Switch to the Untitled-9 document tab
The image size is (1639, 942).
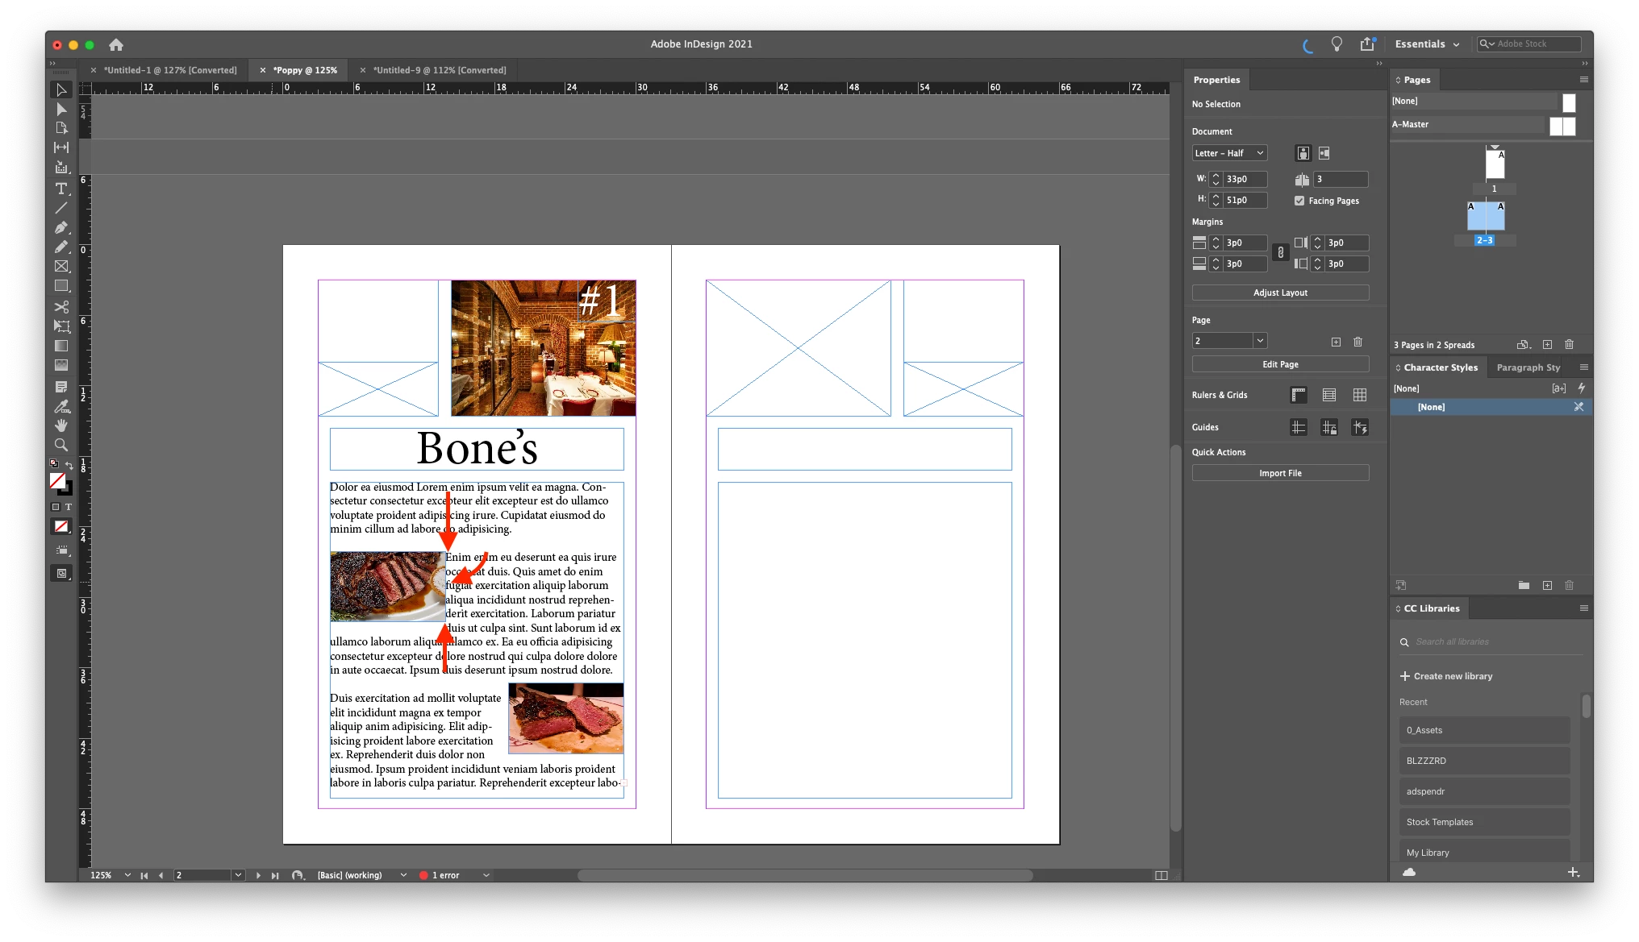(x=439, y=70)
